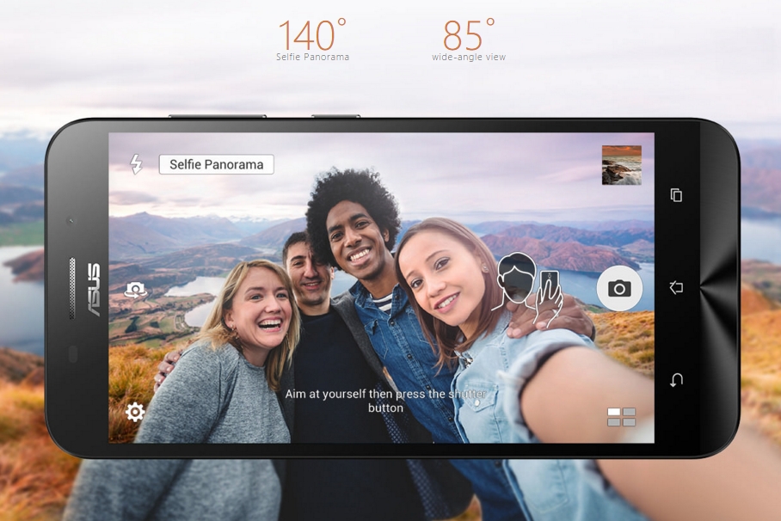
Task: Click the ASUS logo on the phone bezel
Action: 93,291
